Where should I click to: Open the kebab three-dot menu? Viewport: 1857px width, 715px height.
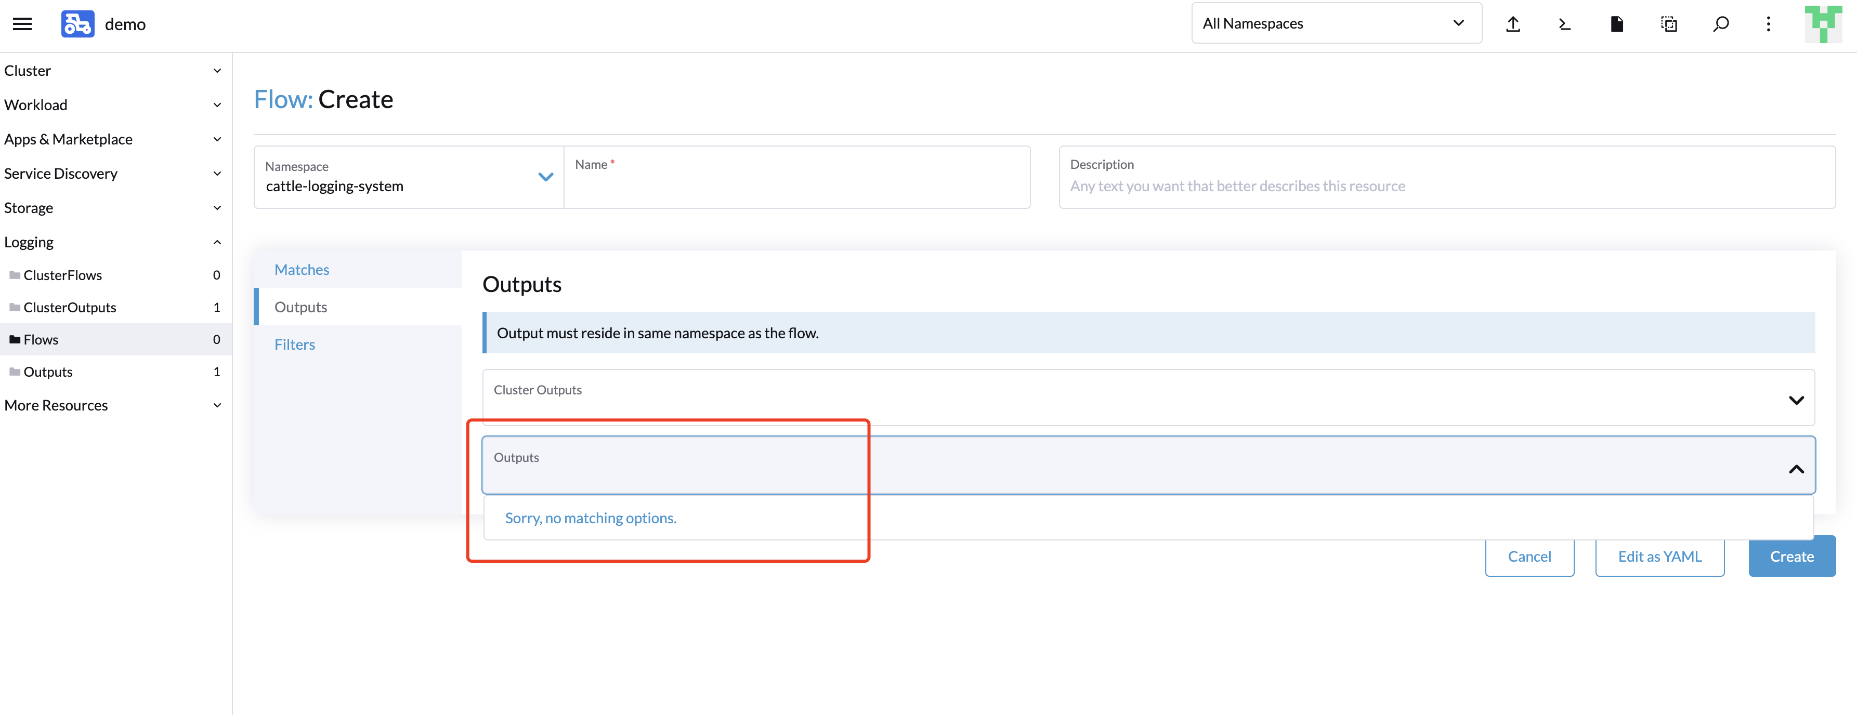click(x=1768, y=24)
